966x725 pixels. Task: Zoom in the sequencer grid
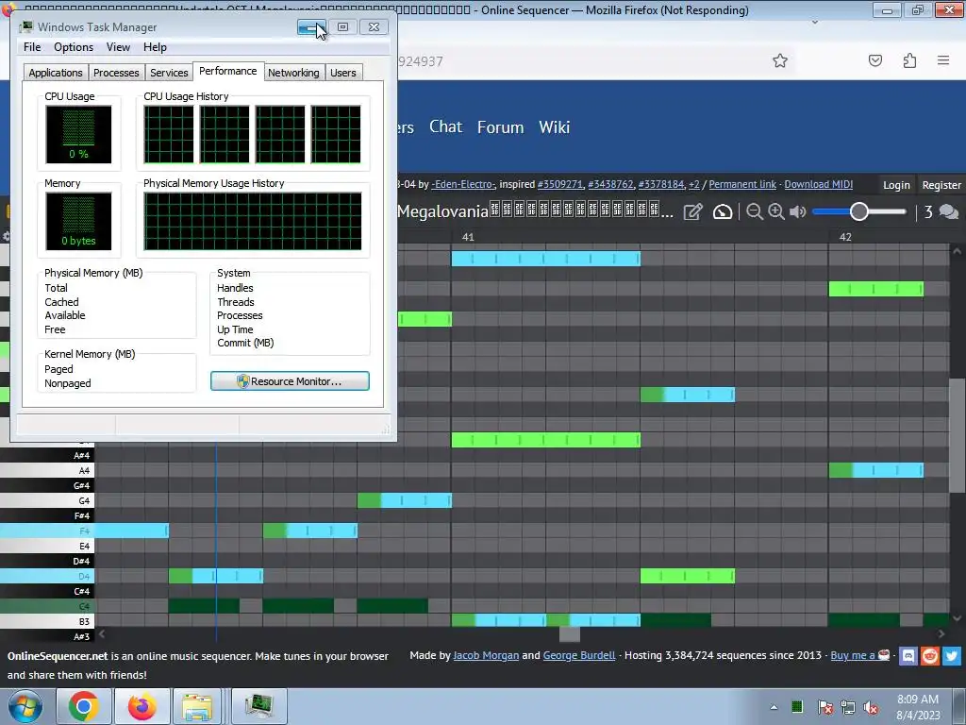click(776, 212)
